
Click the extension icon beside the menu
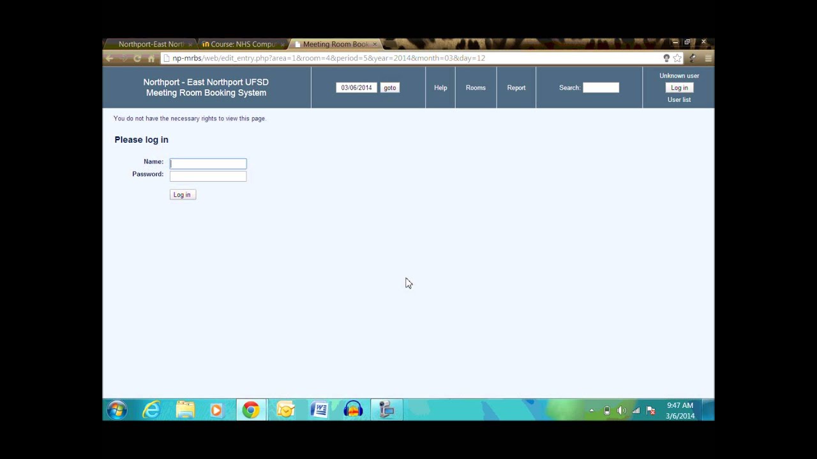tap(693, 58)
